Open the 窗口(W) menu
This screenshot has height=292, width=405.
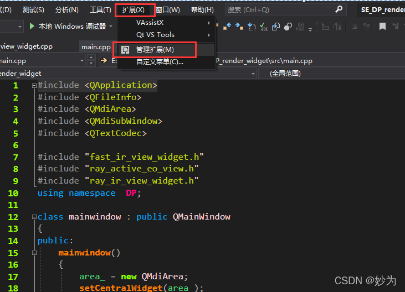[x=168, y=10]
